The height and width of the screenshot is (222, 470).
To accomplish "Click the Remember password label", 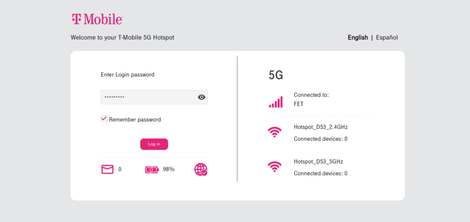I will click(135, 120).
